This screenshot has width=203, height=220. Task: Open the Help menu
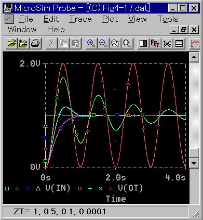(x=56, y=30)
